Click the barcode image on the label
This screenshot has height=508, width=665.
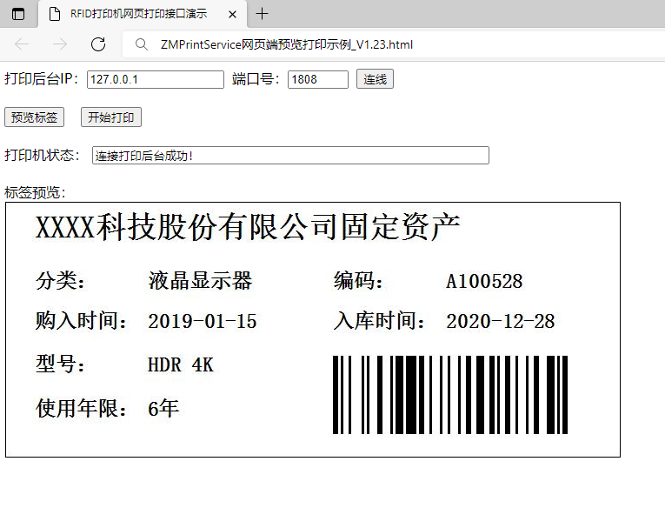(450, 395)
